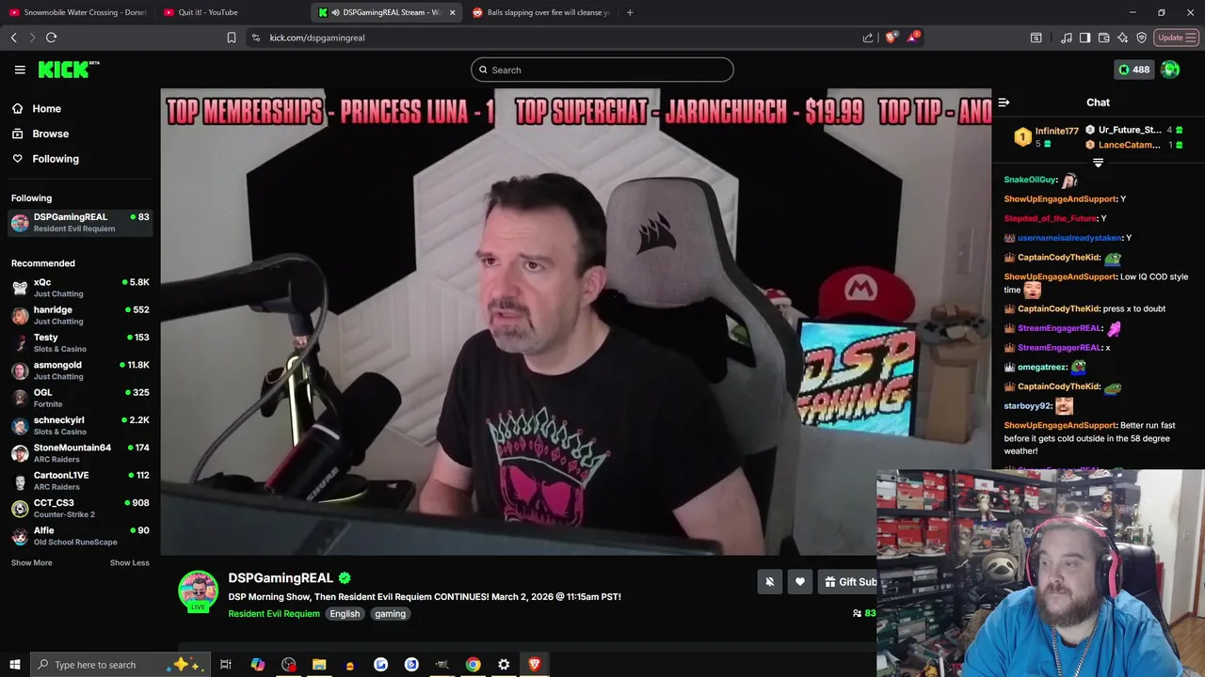Click the Ur_Future_St... leaderboard entry
The image size is (1205, 677).
pyautogui.click(x=1134, y=130)
